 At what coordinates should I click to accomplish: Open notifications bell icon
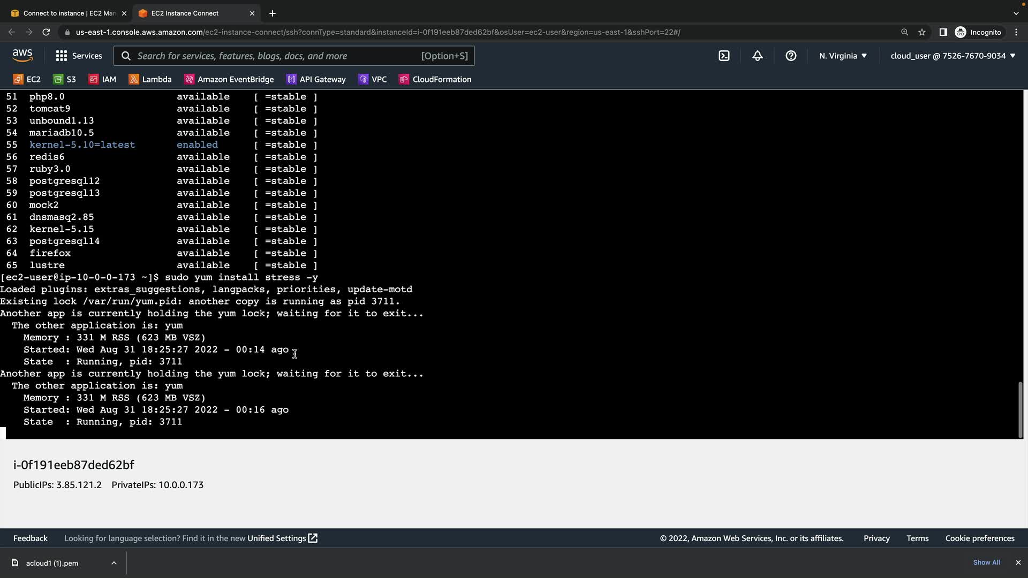[x=757, y=56]
